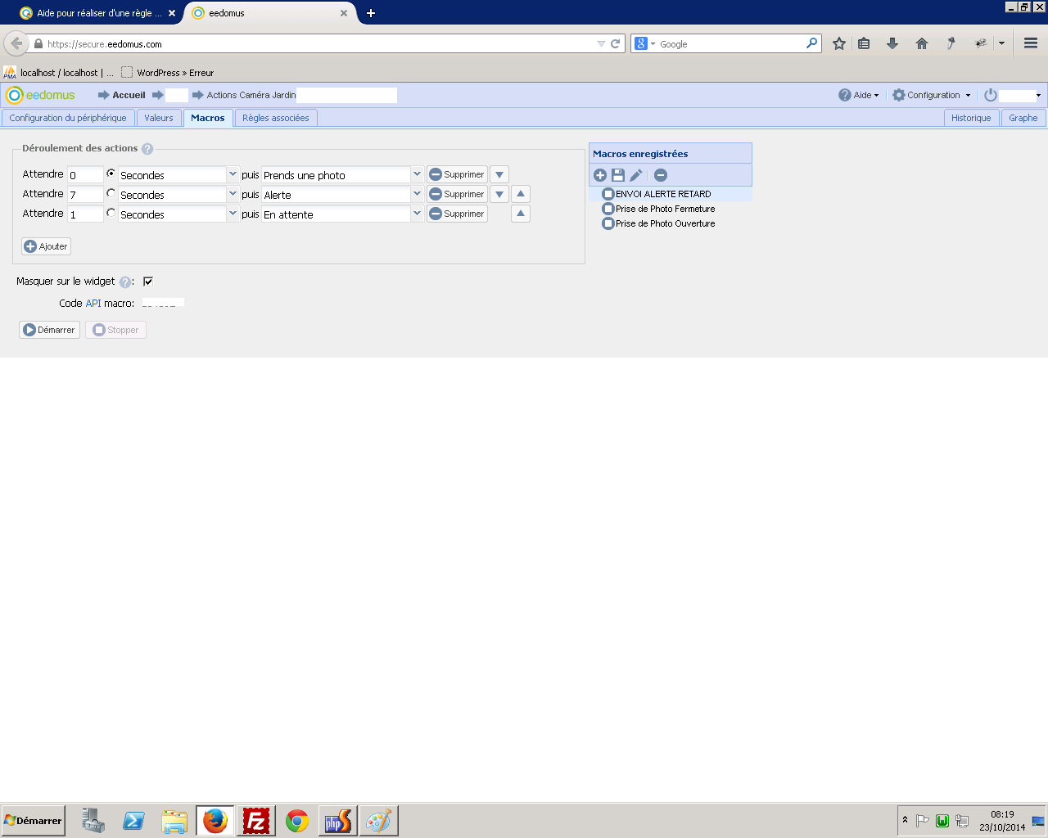Click the eedomus logo
The width and height of the screenshot is (1048, 838).
[41, 95]
